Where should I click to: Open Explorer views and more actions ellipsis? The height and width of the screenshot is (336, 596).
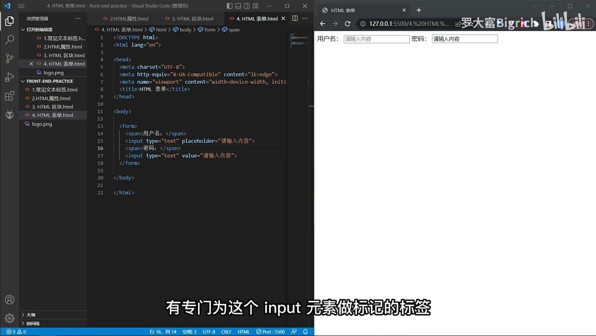(x=78, y=18)
